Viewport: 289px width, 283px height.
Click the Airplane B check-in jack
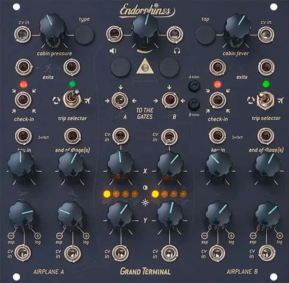pyautogui.click(x=217, y=100)
